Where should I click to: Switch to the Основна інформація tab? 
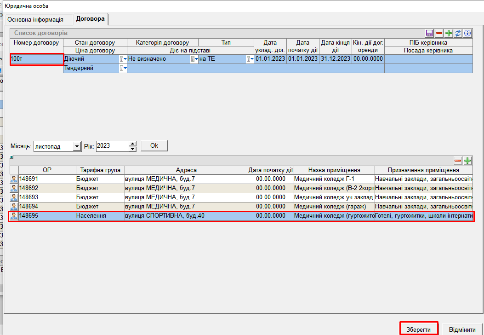35,20
